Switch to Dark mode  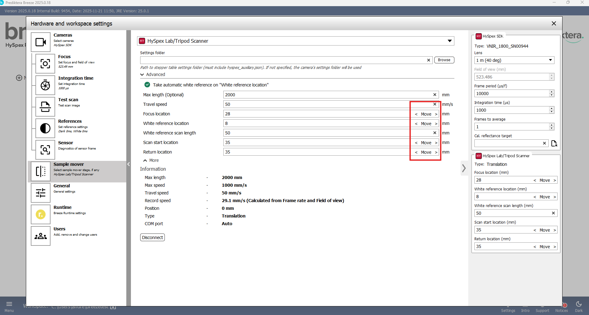pyautogui.click(x=579, y=306)
